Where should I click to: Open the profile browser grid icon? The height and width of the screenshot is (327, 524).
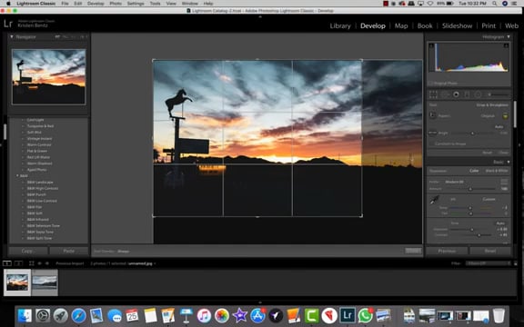coord(504,182)
